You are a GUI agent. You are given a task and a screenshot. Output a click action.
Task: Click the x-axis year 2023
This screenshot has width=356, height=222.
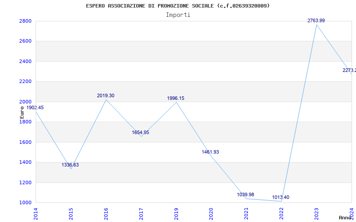(316, 214)
